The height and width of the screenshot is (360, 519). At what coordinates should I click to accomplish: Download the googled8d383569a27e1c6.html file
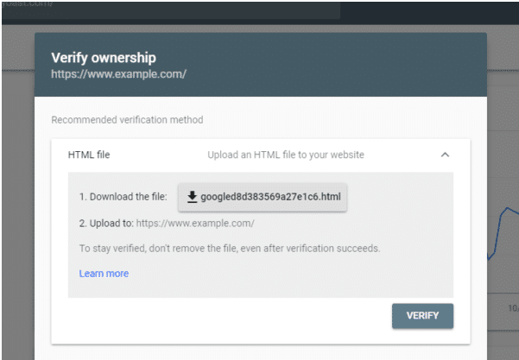click(x=263, y=197)
